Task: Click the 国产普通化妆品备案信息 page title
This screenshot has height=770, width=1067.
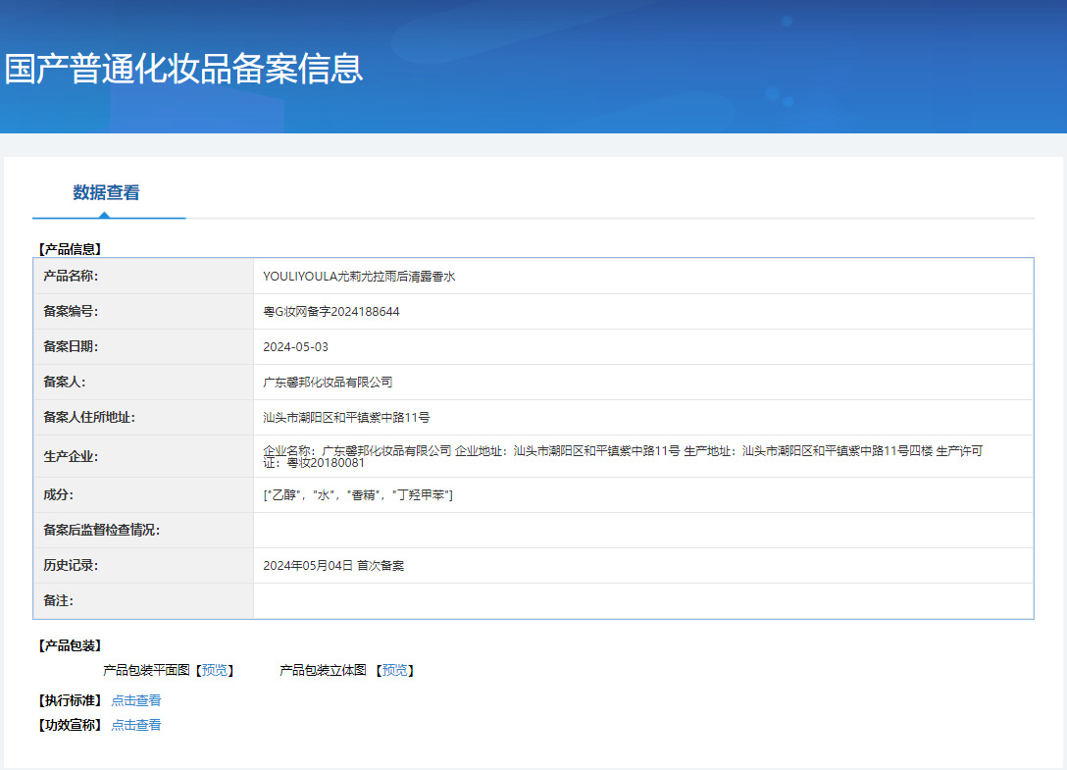Action: [183, 69]
